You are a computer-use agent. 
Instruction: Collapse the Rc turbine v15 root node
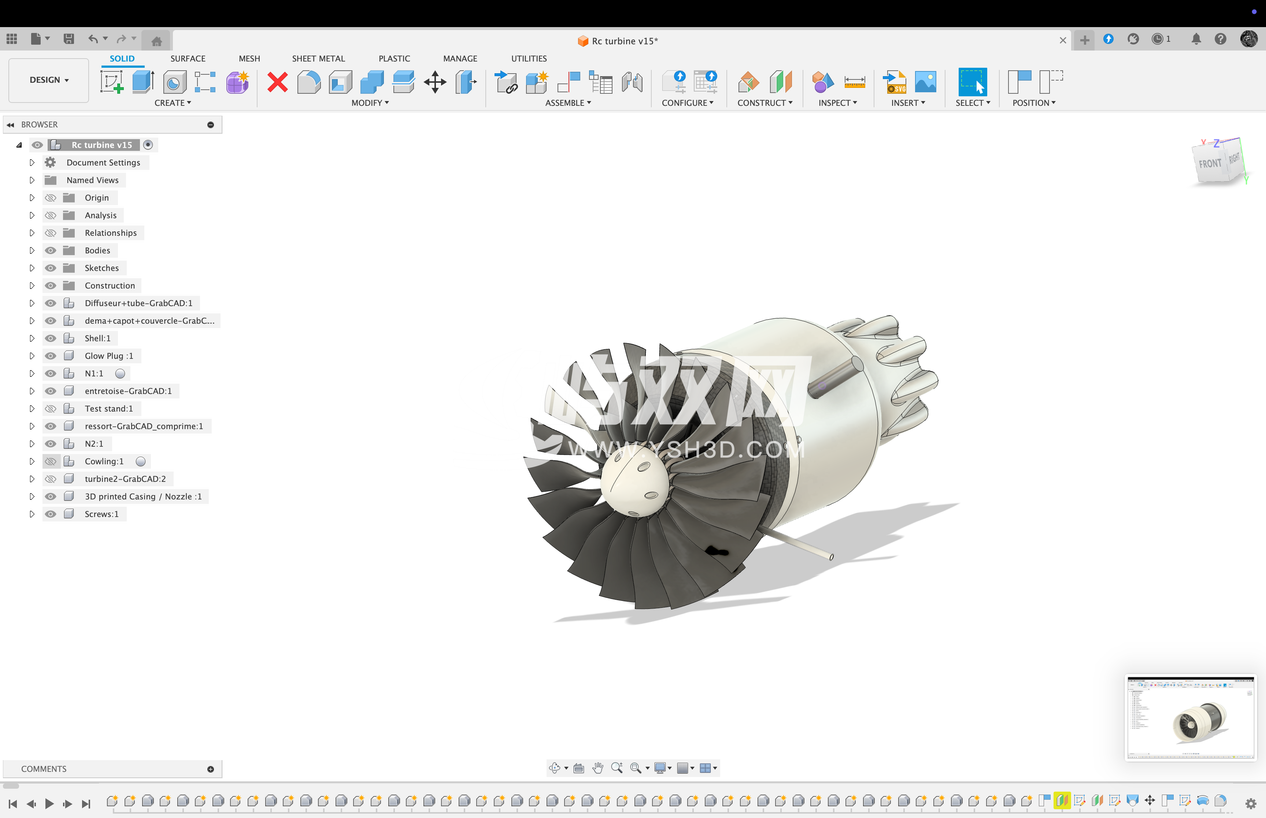(19, 145)
